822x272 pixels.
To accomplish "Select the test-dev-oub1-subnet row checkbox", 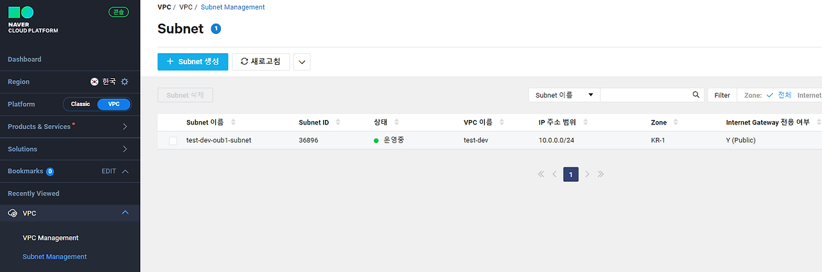I will click(x=173, y=140).
